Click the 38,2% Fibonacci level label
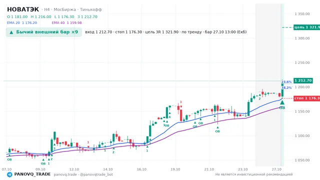 [286, 88]
